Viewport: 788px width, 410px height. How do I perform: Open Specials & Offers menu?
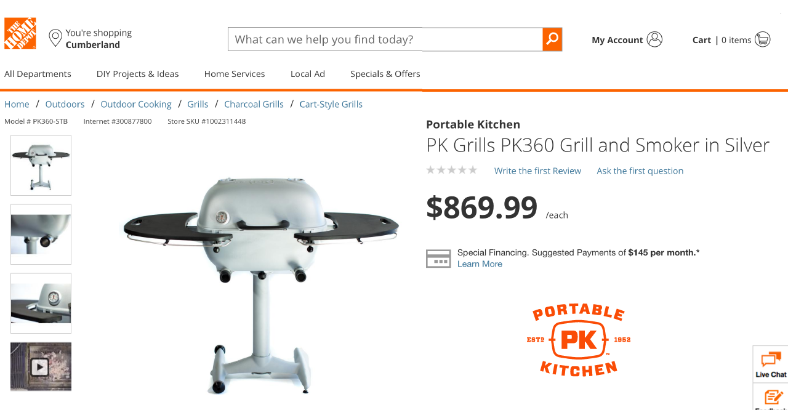click(x=385, y=74)
